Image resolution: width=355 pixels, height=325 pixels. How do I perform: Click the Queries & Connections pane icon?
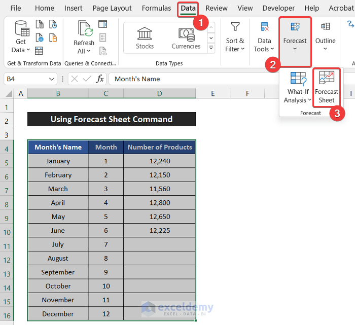(103, 24)
